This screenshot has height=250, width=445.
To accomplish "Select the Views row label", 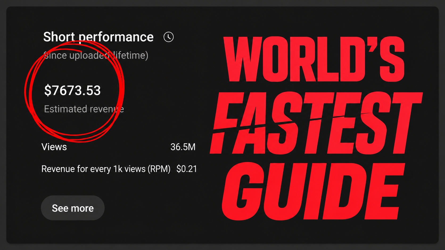I will [54, 147].
